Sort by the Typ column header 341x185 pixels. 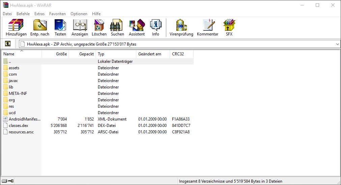pyautogui.click(x=116, y=54)
